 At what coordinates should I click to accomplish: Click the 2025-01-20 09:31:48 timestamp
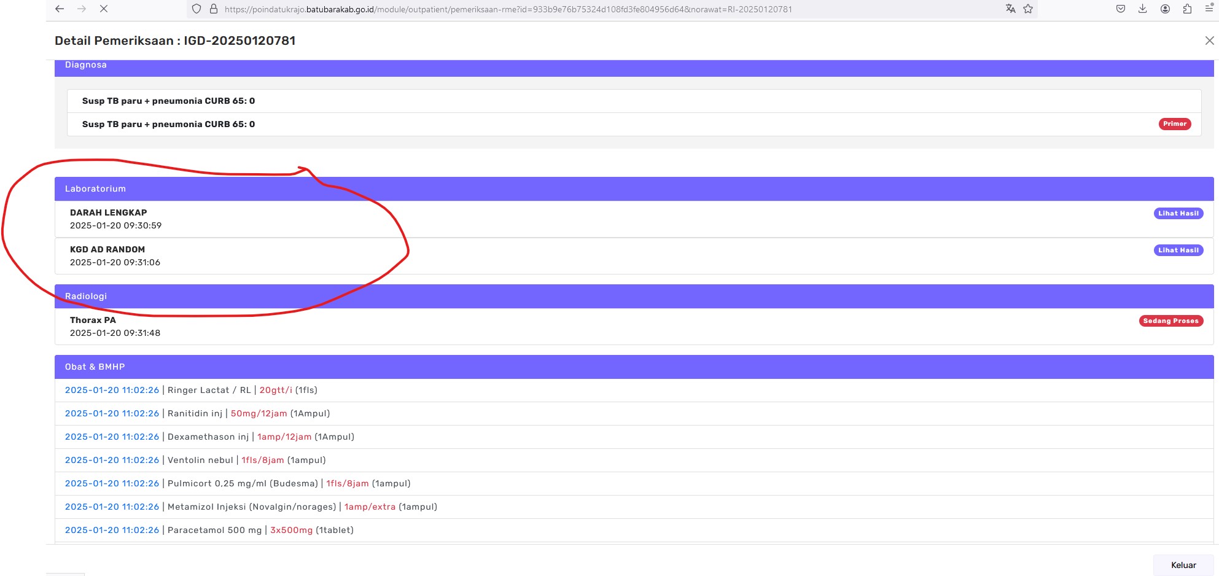click(115, 333)
